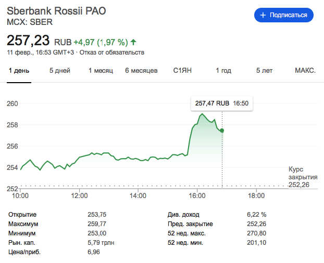Select the green dot marker on chart
Screen dimensions: 324x263
click(x=222, y=130)
